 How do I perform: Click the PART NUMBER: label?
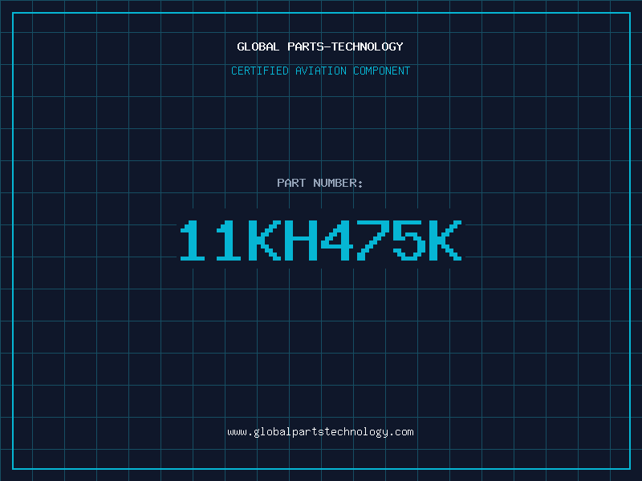[320, 183]
